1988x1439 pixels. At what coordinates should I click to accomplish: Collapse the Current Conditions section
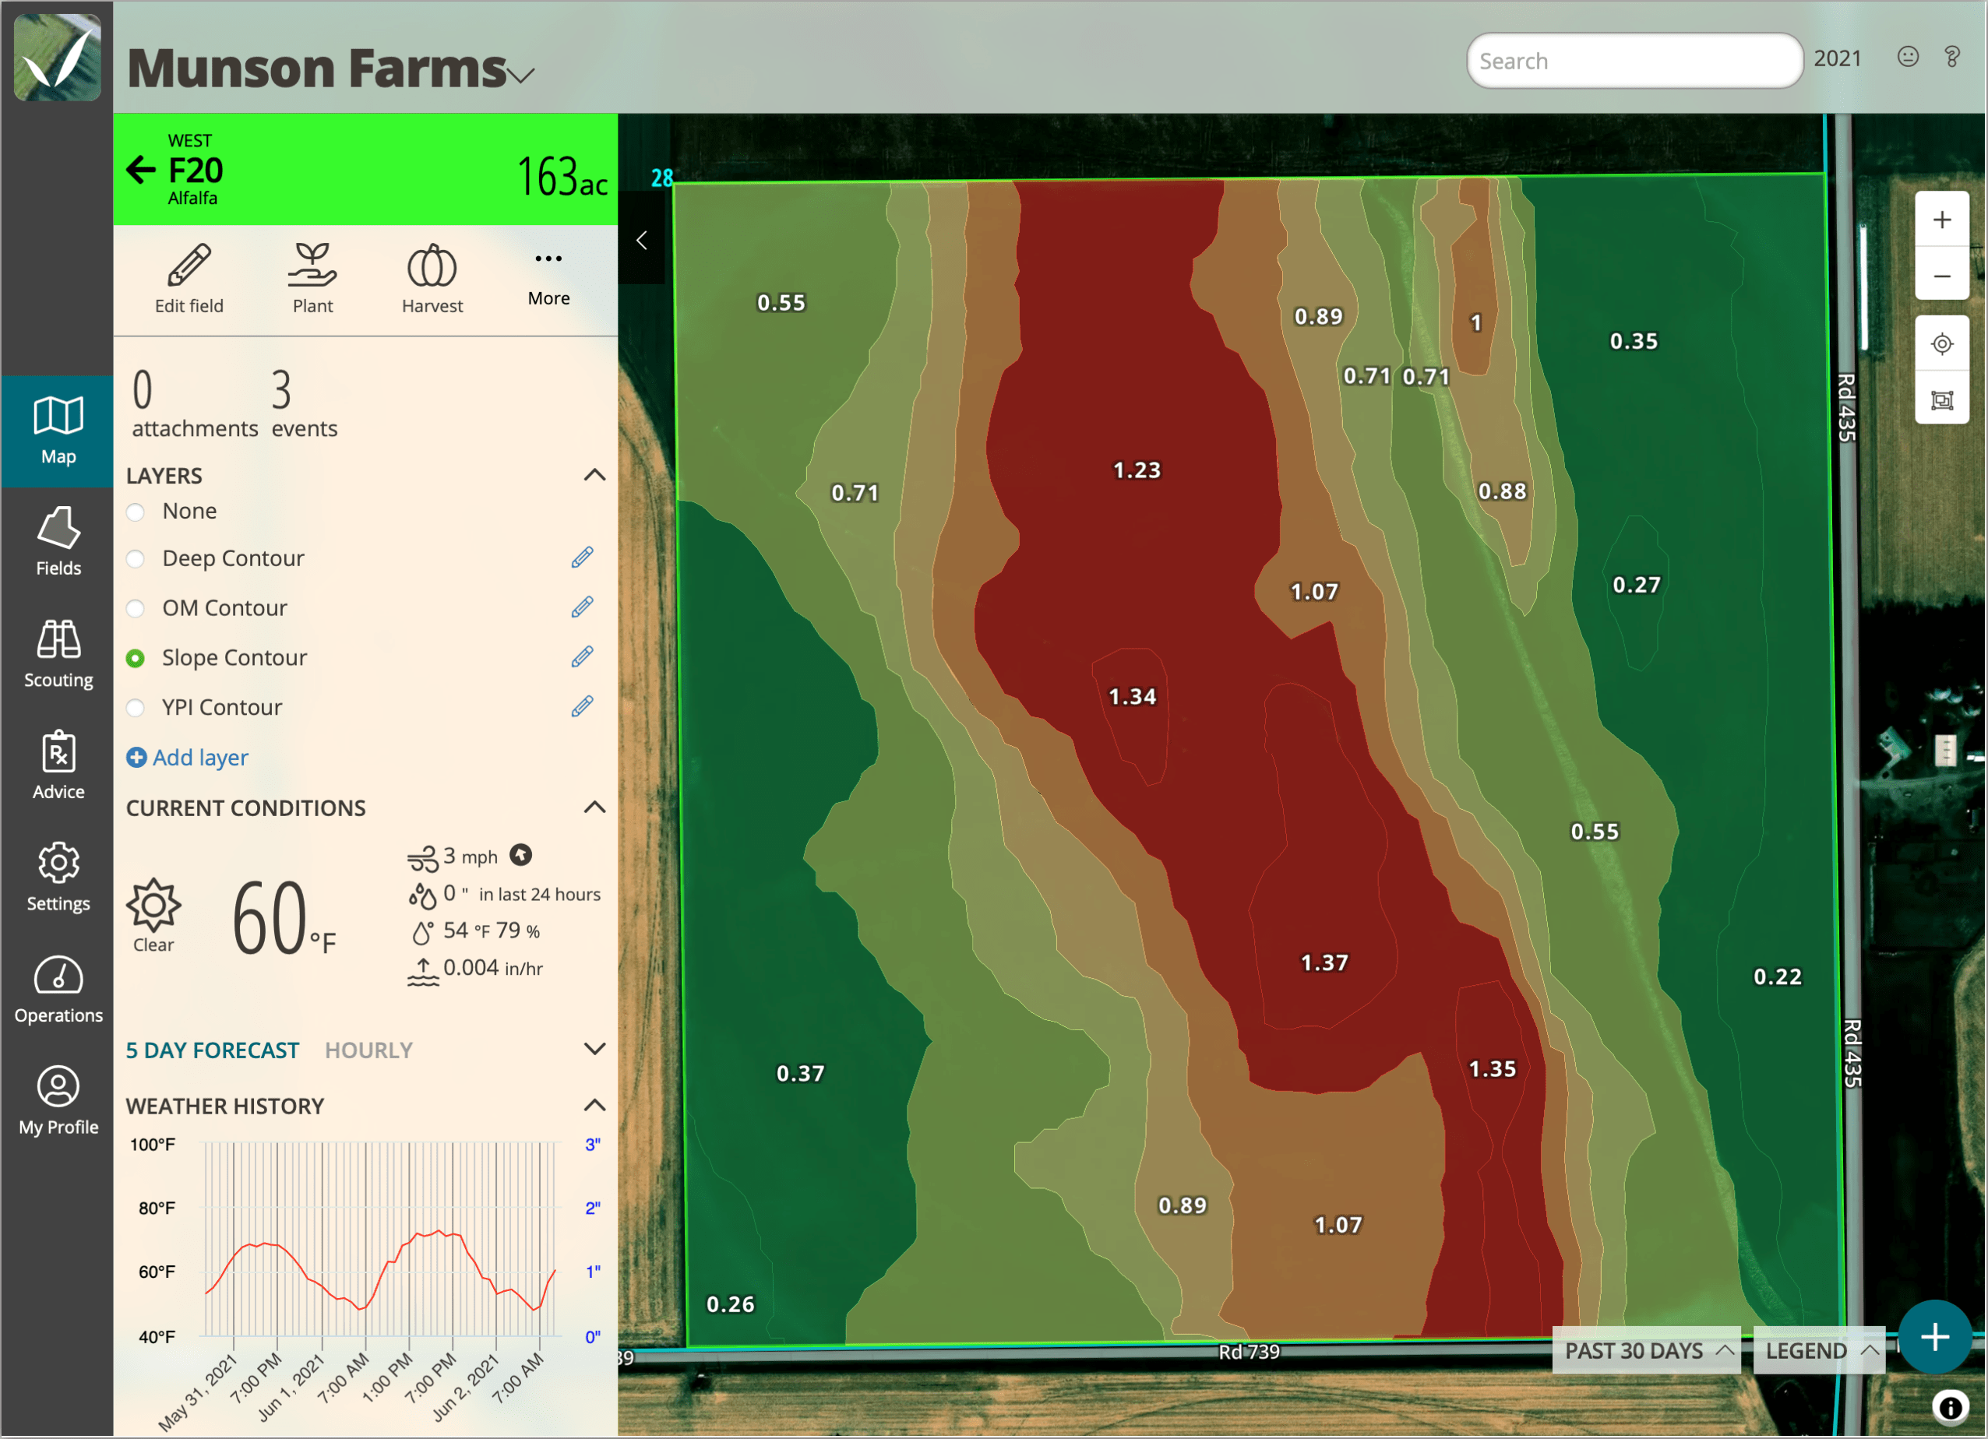tap(594, 807)
